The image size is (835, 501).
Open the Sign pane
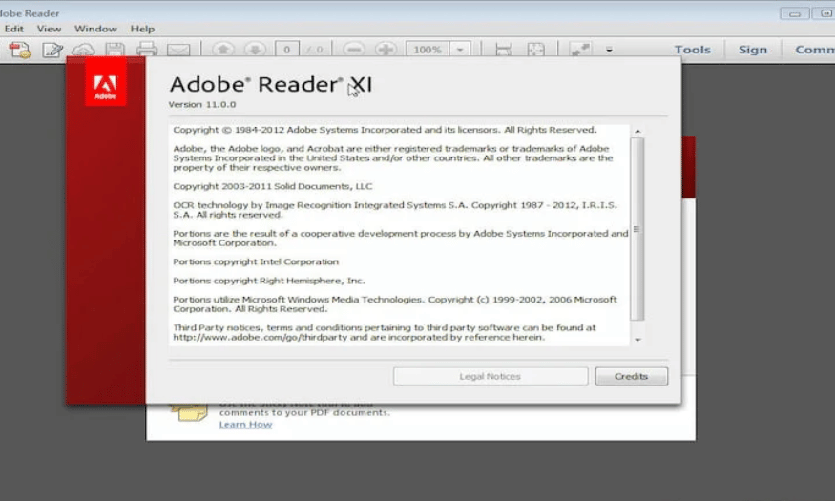pos(753,50)
